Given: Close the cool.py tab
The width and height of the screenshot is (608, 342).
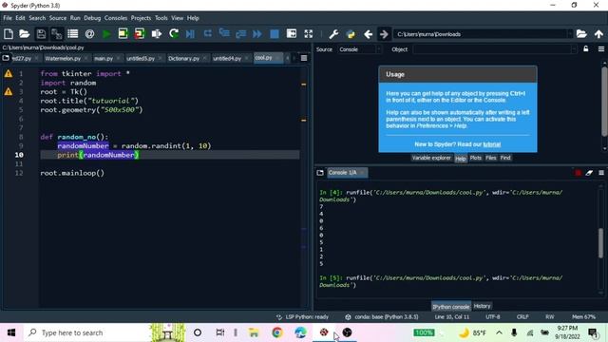Looking at the screenshot, I should [x=277, y=58].
